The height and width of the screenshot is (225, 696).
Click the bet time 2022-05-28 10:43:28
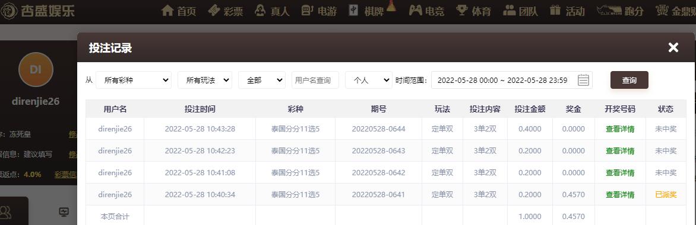click(200, 129)
